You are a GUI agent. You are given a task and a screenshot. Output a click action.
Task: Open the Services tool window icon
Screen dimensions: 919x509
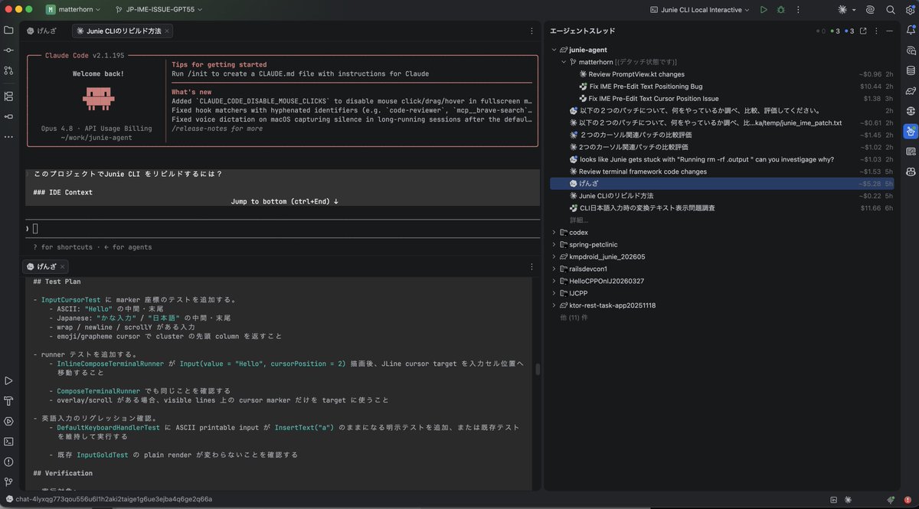9,421
